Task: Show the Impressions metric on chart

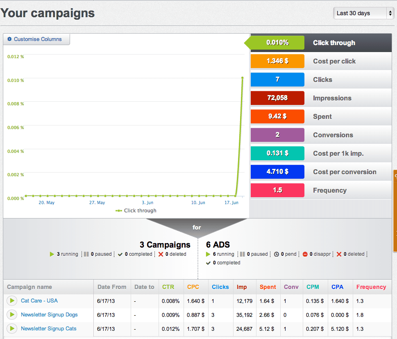Action: pyautogui.click(x=332, y=98)
